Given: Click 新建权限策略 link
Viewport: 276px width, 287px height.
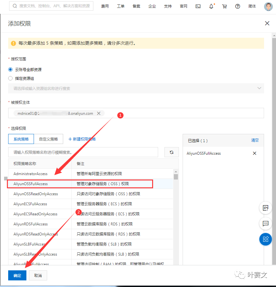Looking at the screenshot, I should pos(82,139).
